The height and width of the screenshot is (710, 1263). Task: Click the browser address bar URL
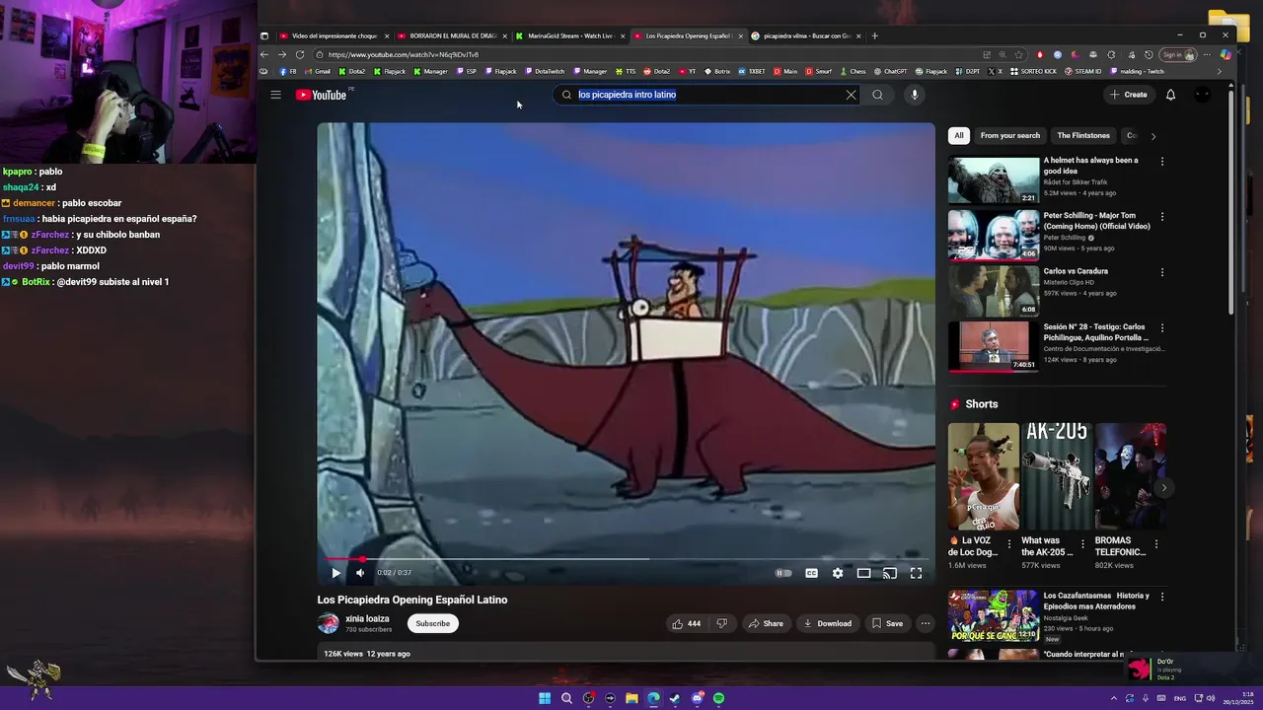[404, 54]
